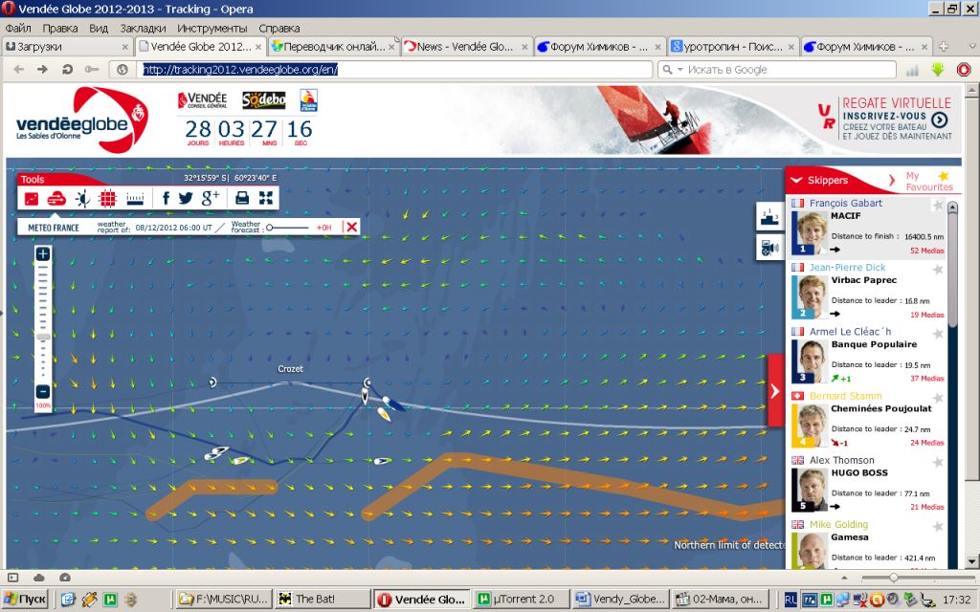Switch the map to fullscreen mode
The width and height of the screenshot is (980, 612).
[x=266, y=198]
